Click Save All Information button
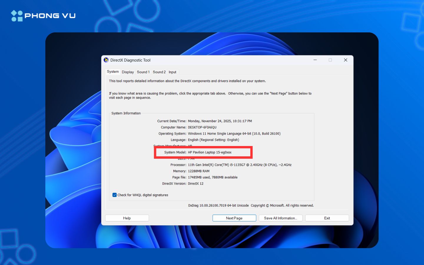The image size is (424, 265). [x=280, y=218]
